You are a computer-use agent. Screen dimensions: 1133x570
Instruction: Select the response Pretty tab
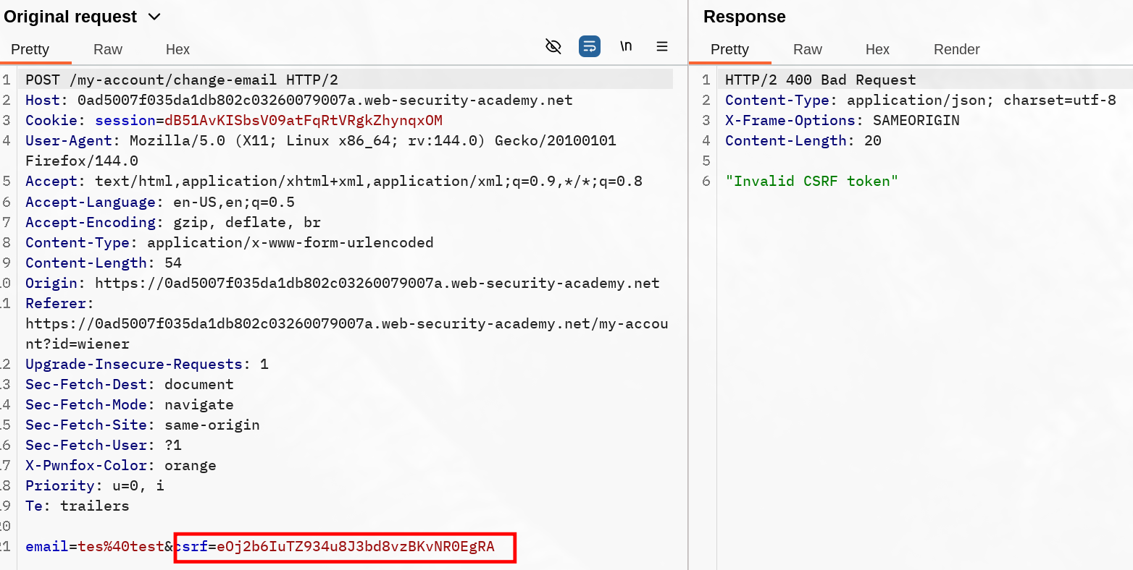pos(729,49)
